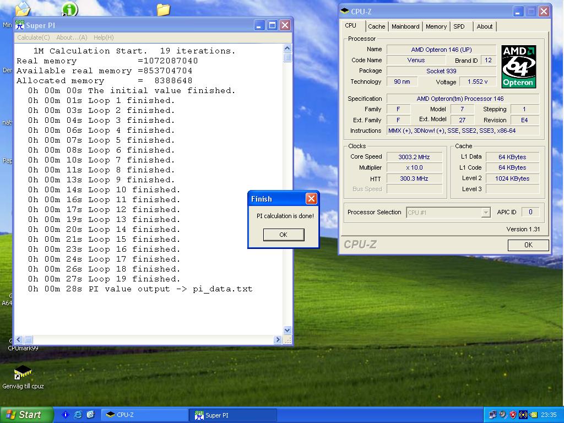564x423 pixels.
Task: Switch to the About tab in CPU-Z
Action: [x=485, y=26]
